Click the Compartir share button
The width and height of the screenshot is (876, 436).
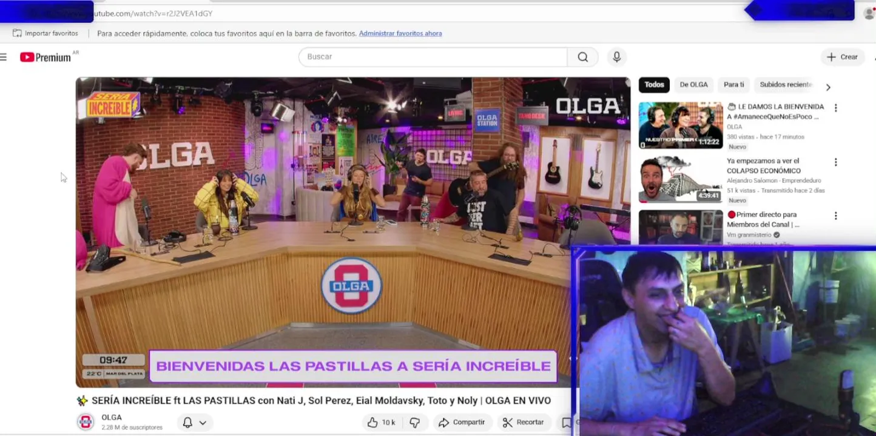click(x=461, y=423)
